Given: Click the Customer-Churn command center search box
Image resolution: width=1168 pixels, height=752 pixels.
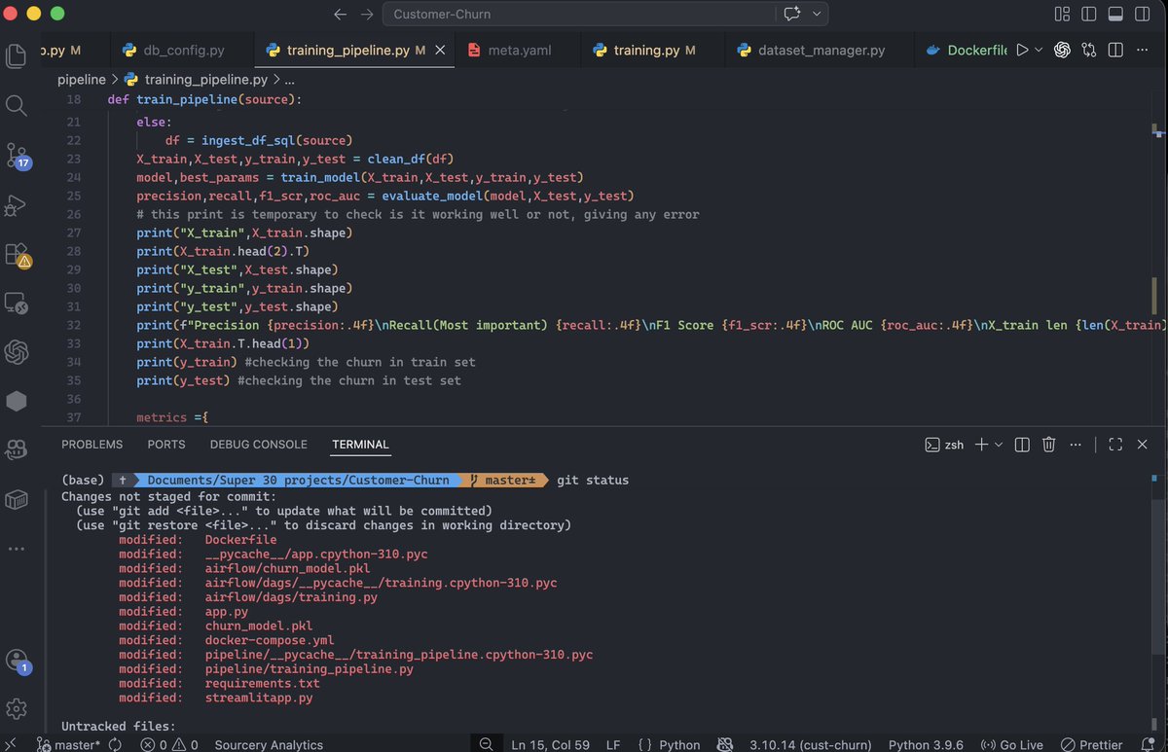Looking at the screenshot, I should pyautogui.click(x=578, y=15).
